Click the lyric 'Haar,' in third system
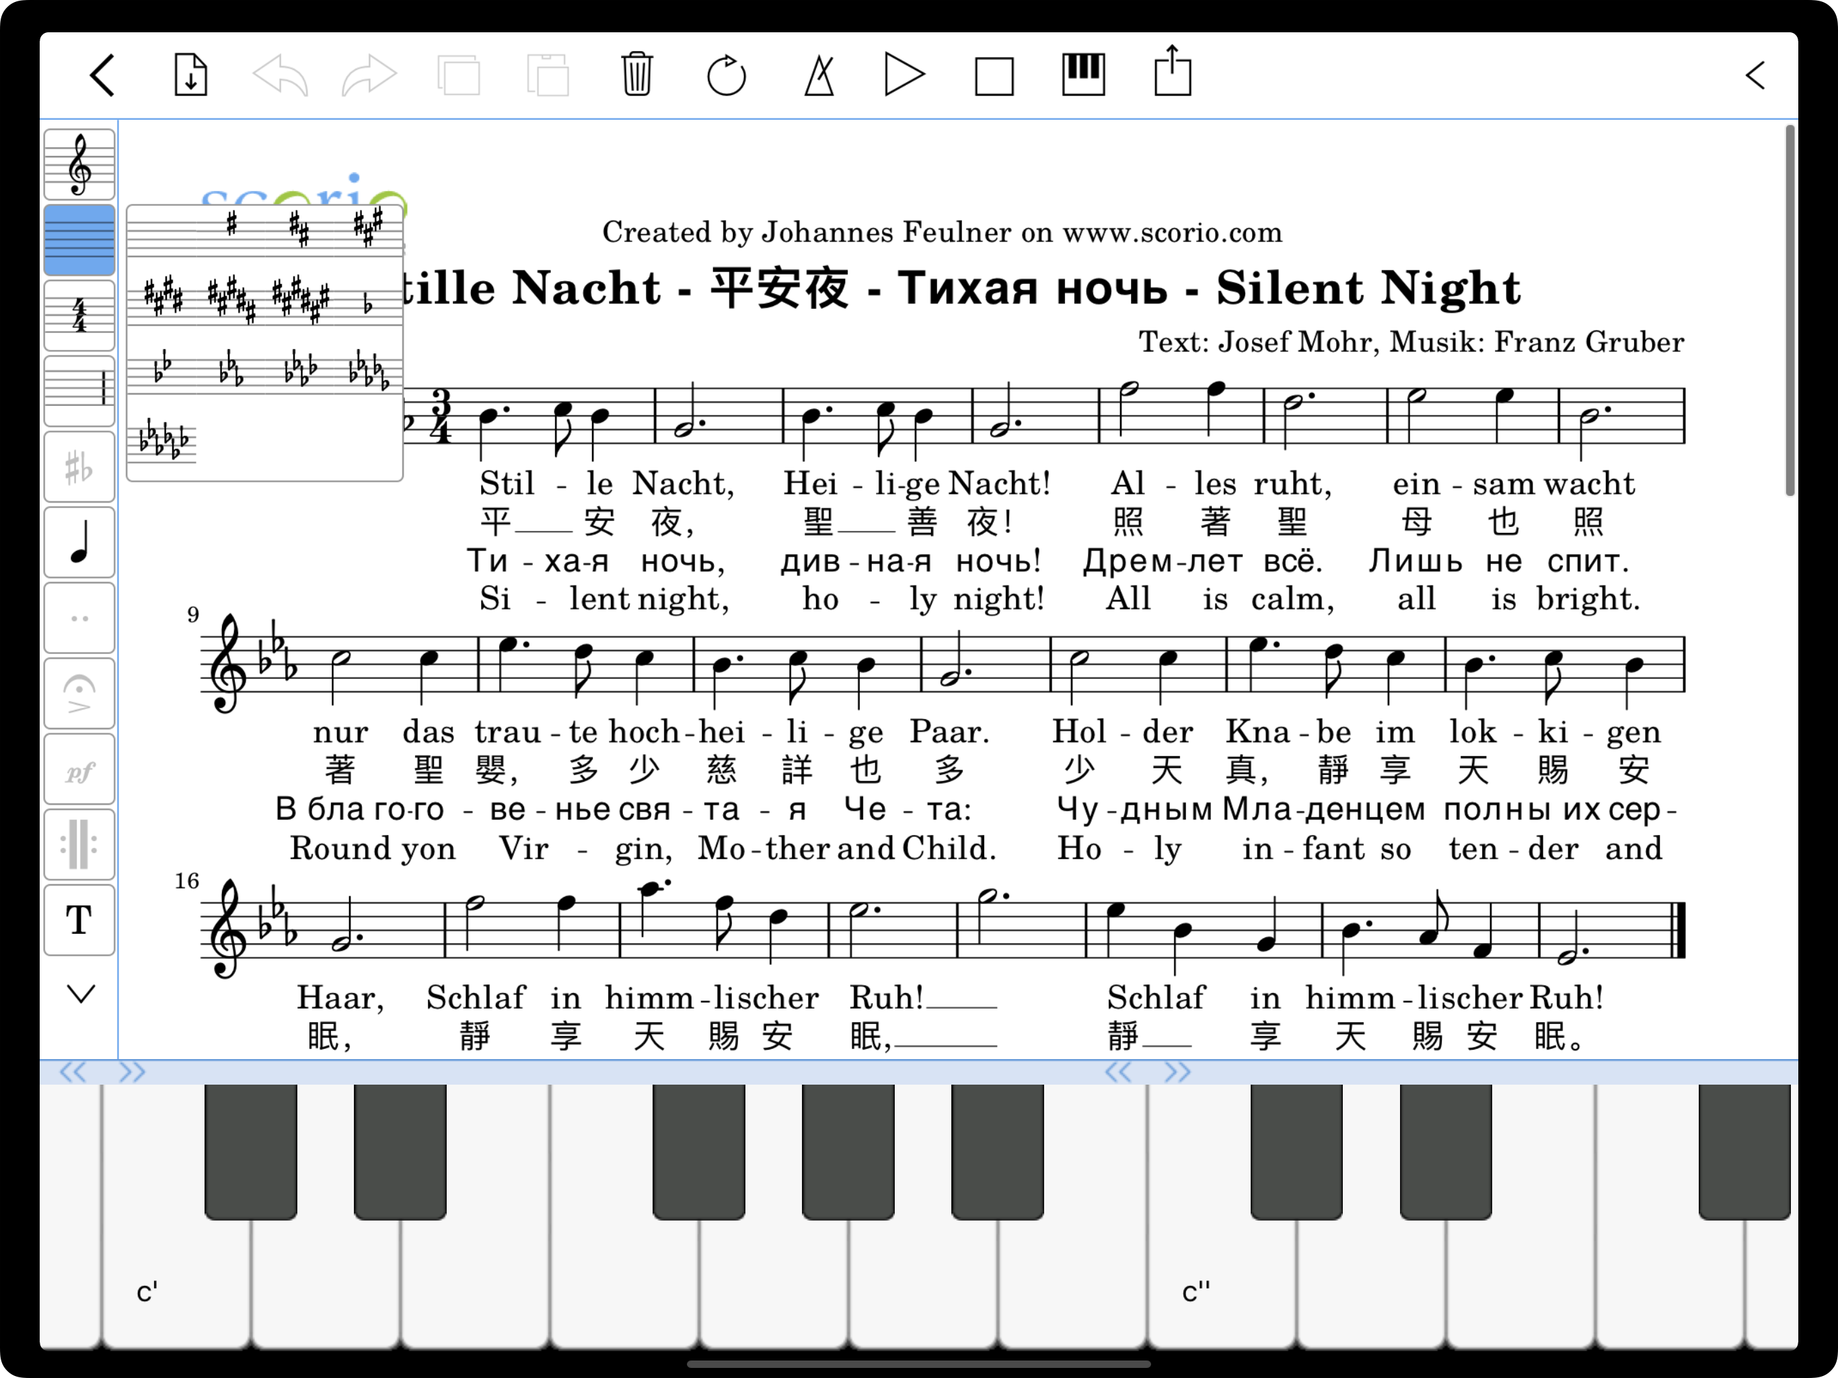The image size is (1838, 1378). (x=340, y=999)
